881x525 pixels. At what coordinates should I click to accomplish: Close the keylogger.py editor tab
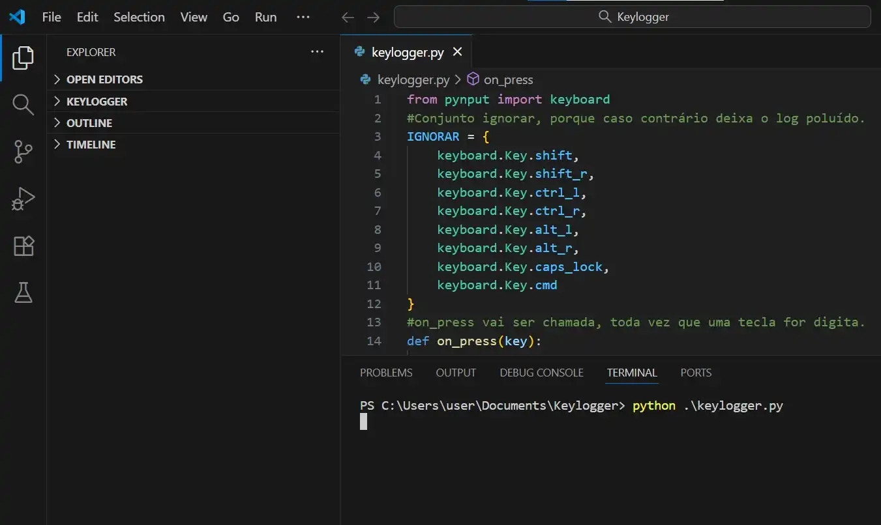[457, 52]
